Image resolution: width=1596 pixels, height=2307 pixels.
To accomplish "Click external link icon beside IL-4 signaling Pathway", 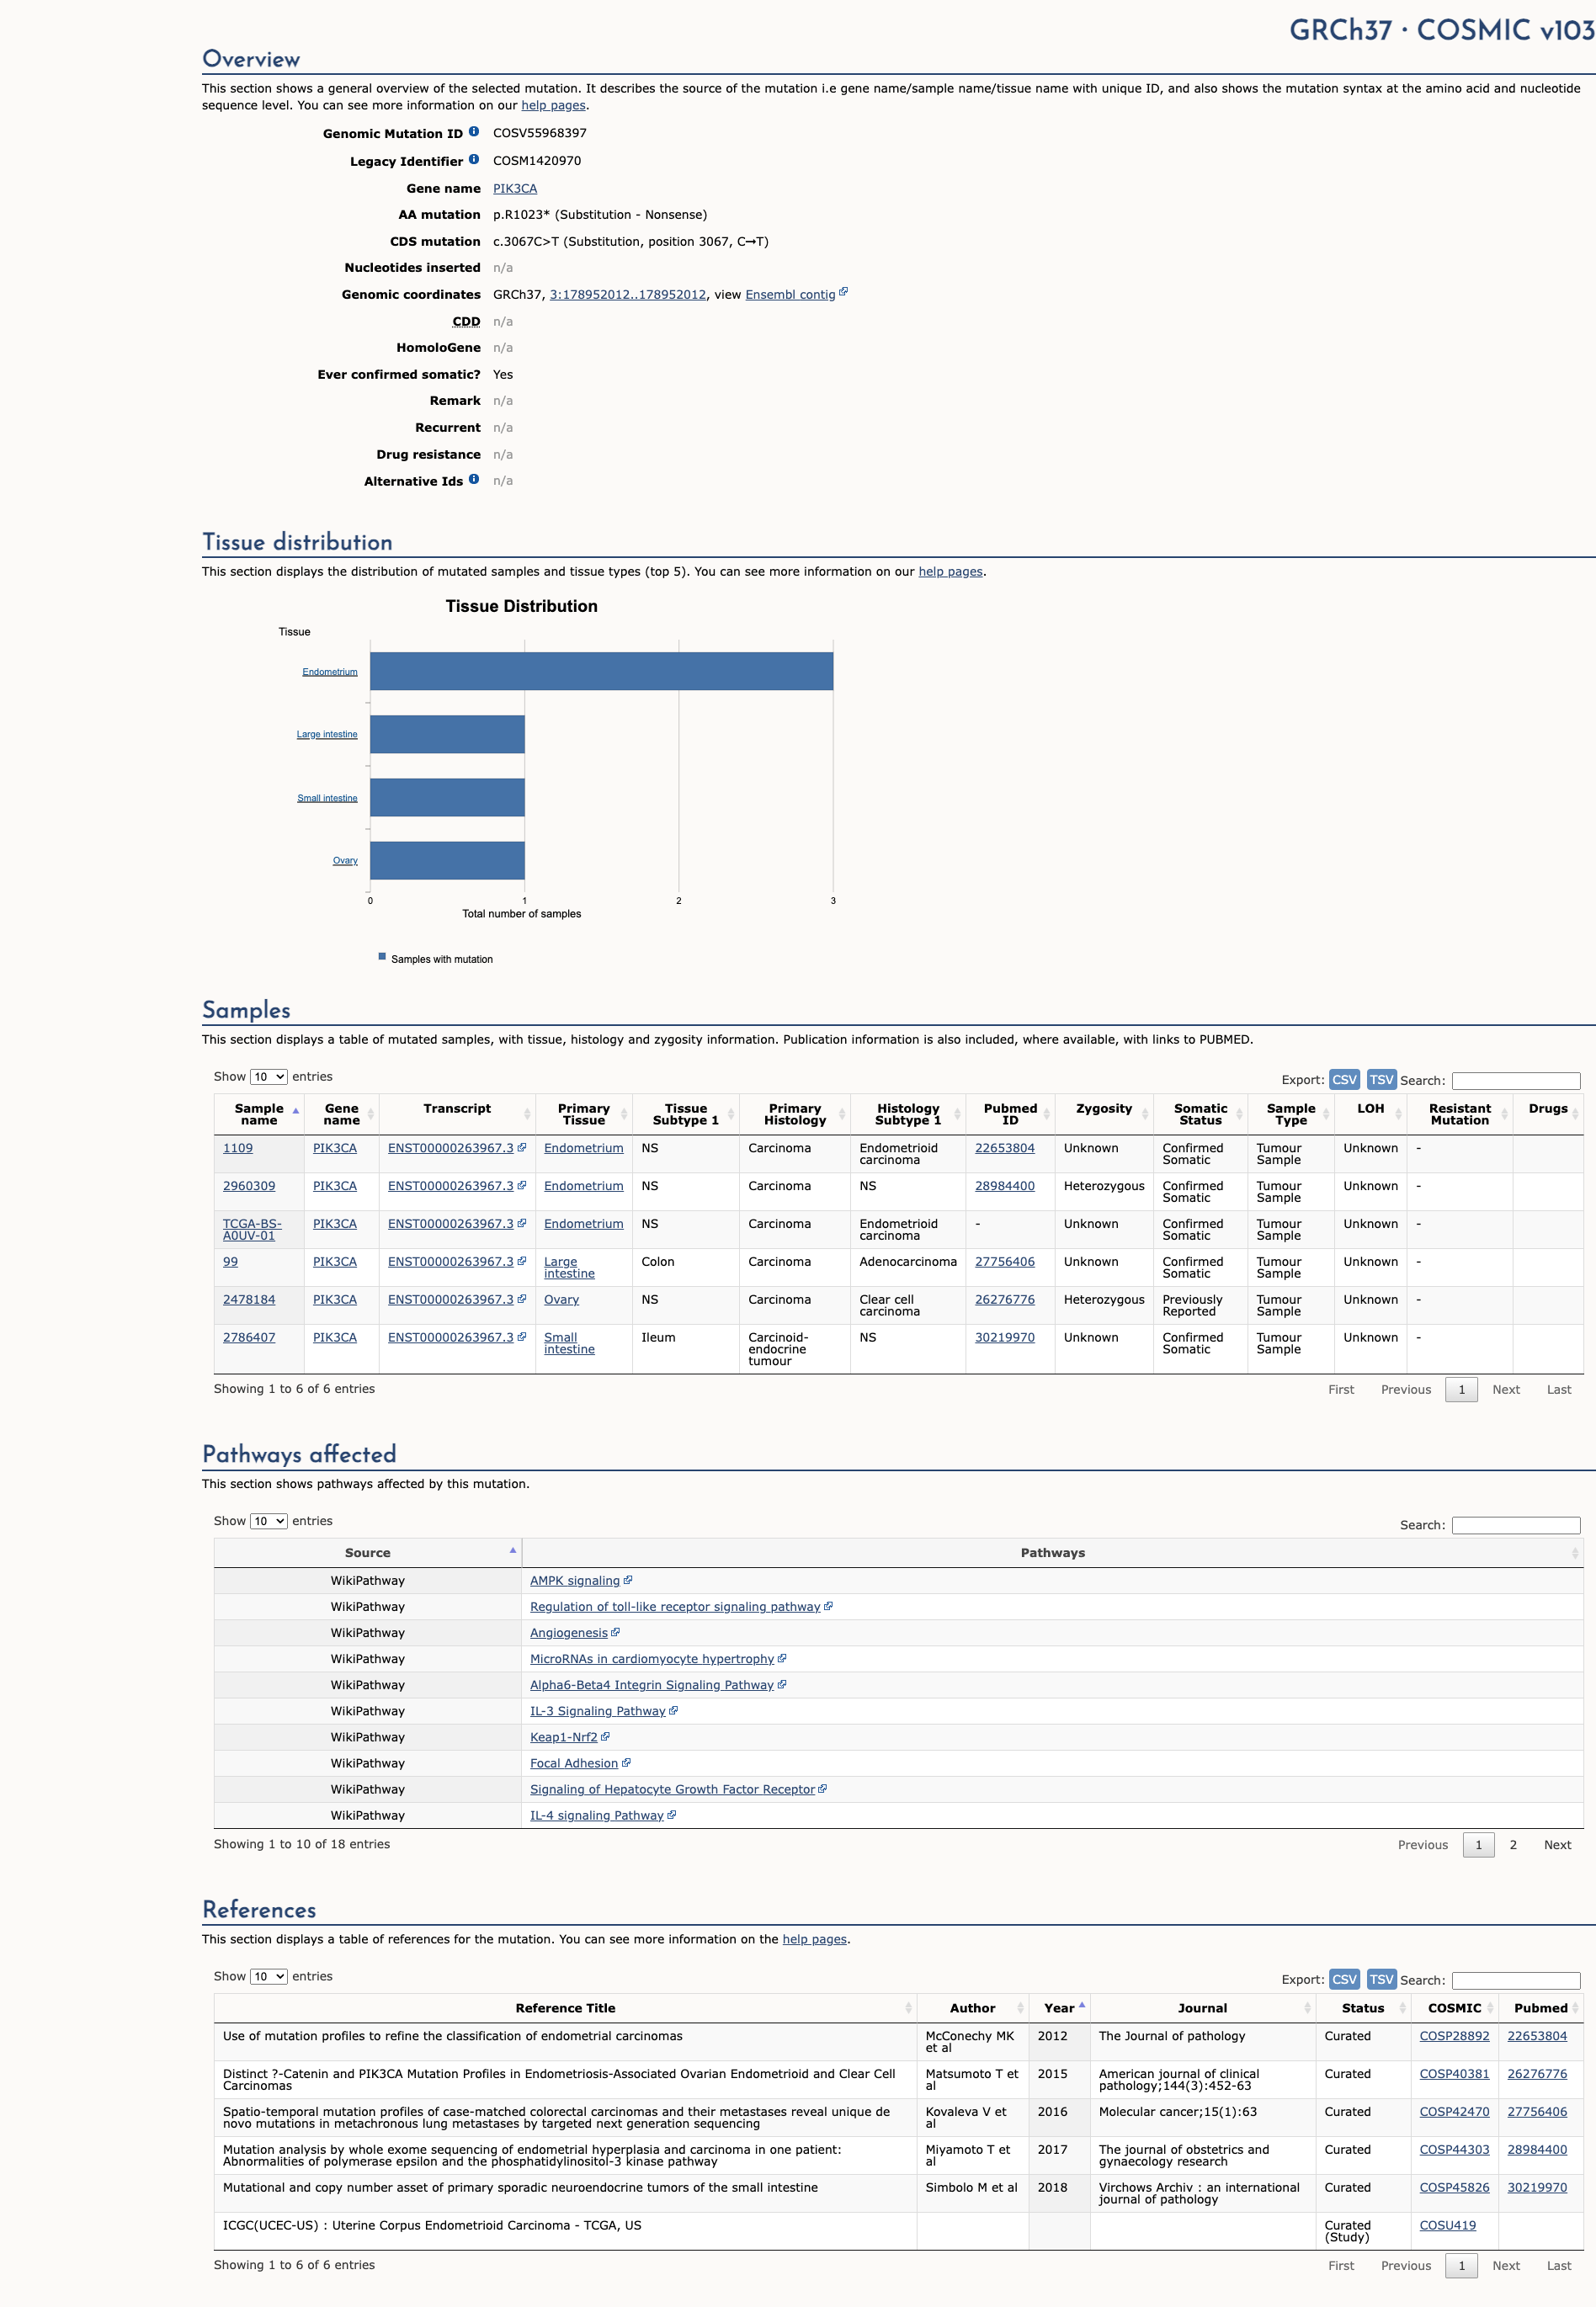I will click(671, 1815).
